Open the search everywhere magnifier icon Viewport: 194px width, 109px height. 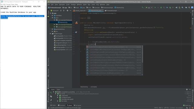[x=189, y=8]
